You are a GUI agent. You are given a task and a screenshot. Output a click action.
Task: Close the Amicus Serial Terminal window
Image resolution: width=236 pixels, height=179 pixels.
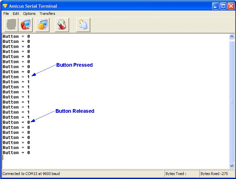click(x=231, y=6)
